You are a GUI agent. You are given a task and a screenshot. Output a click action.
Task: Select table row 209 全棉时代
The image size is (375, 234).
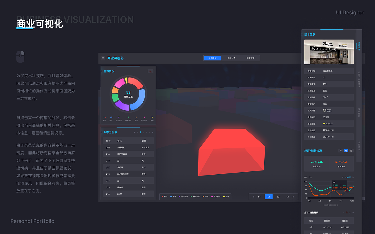(128, 147)
